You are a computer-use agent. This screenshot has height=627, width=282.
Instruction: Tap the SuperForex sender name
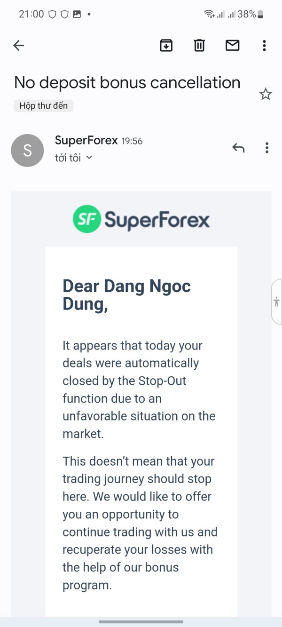coord(86,140)
